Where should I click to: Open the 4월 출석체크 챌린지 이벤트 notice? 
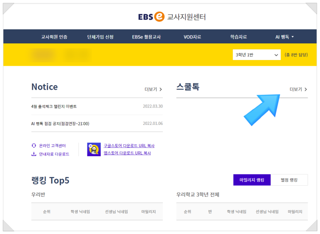[54, 106]
